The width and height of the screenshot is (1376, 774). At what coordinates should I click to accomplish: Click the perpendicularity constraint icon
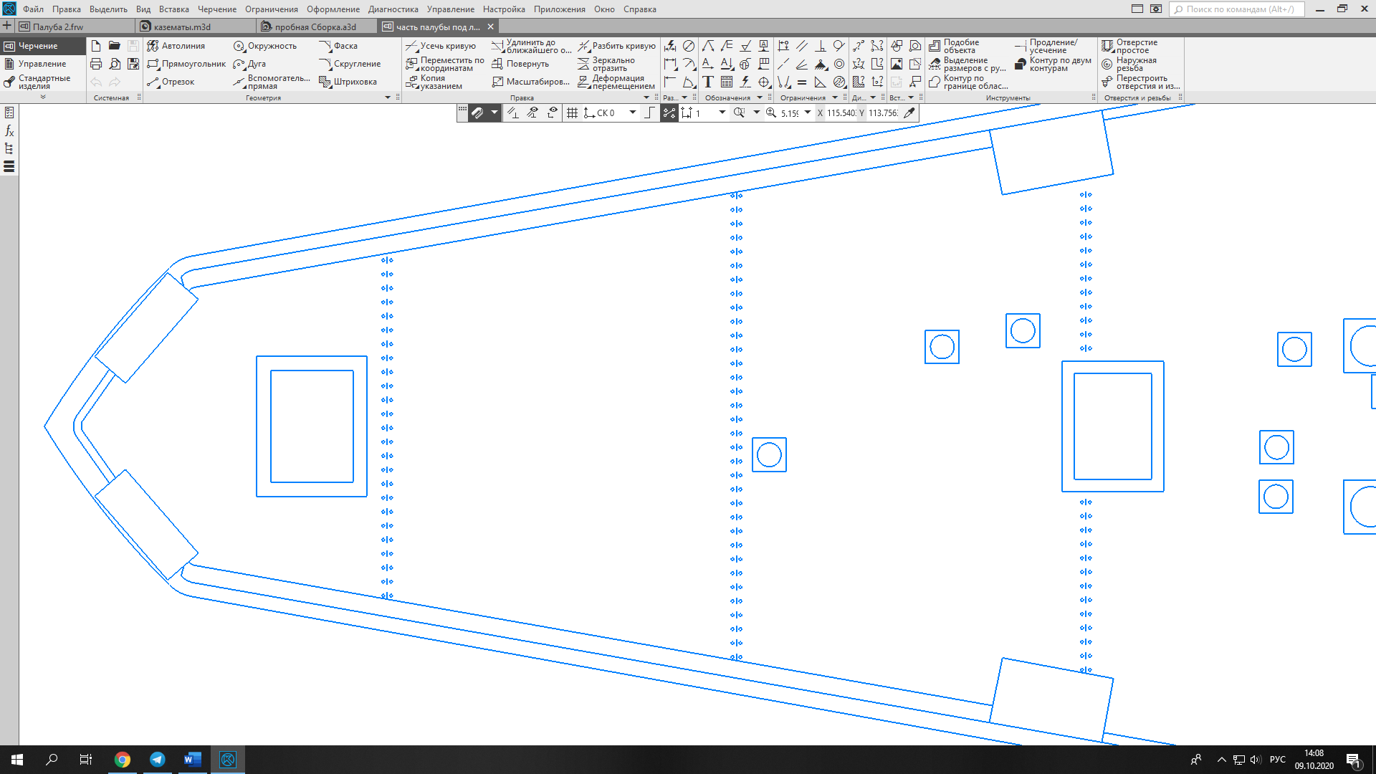[x=821, y=46]
